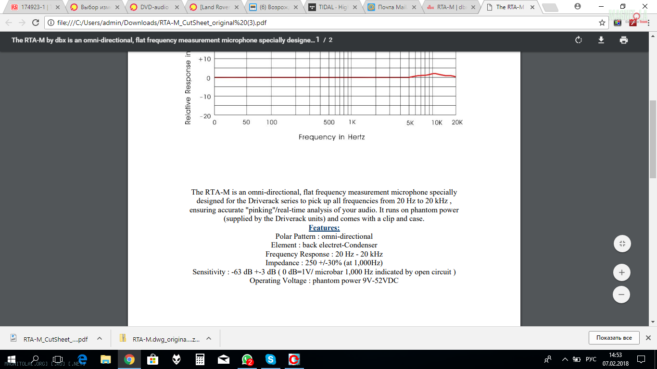Open the red C icon app on taskbar

point(294,359)
